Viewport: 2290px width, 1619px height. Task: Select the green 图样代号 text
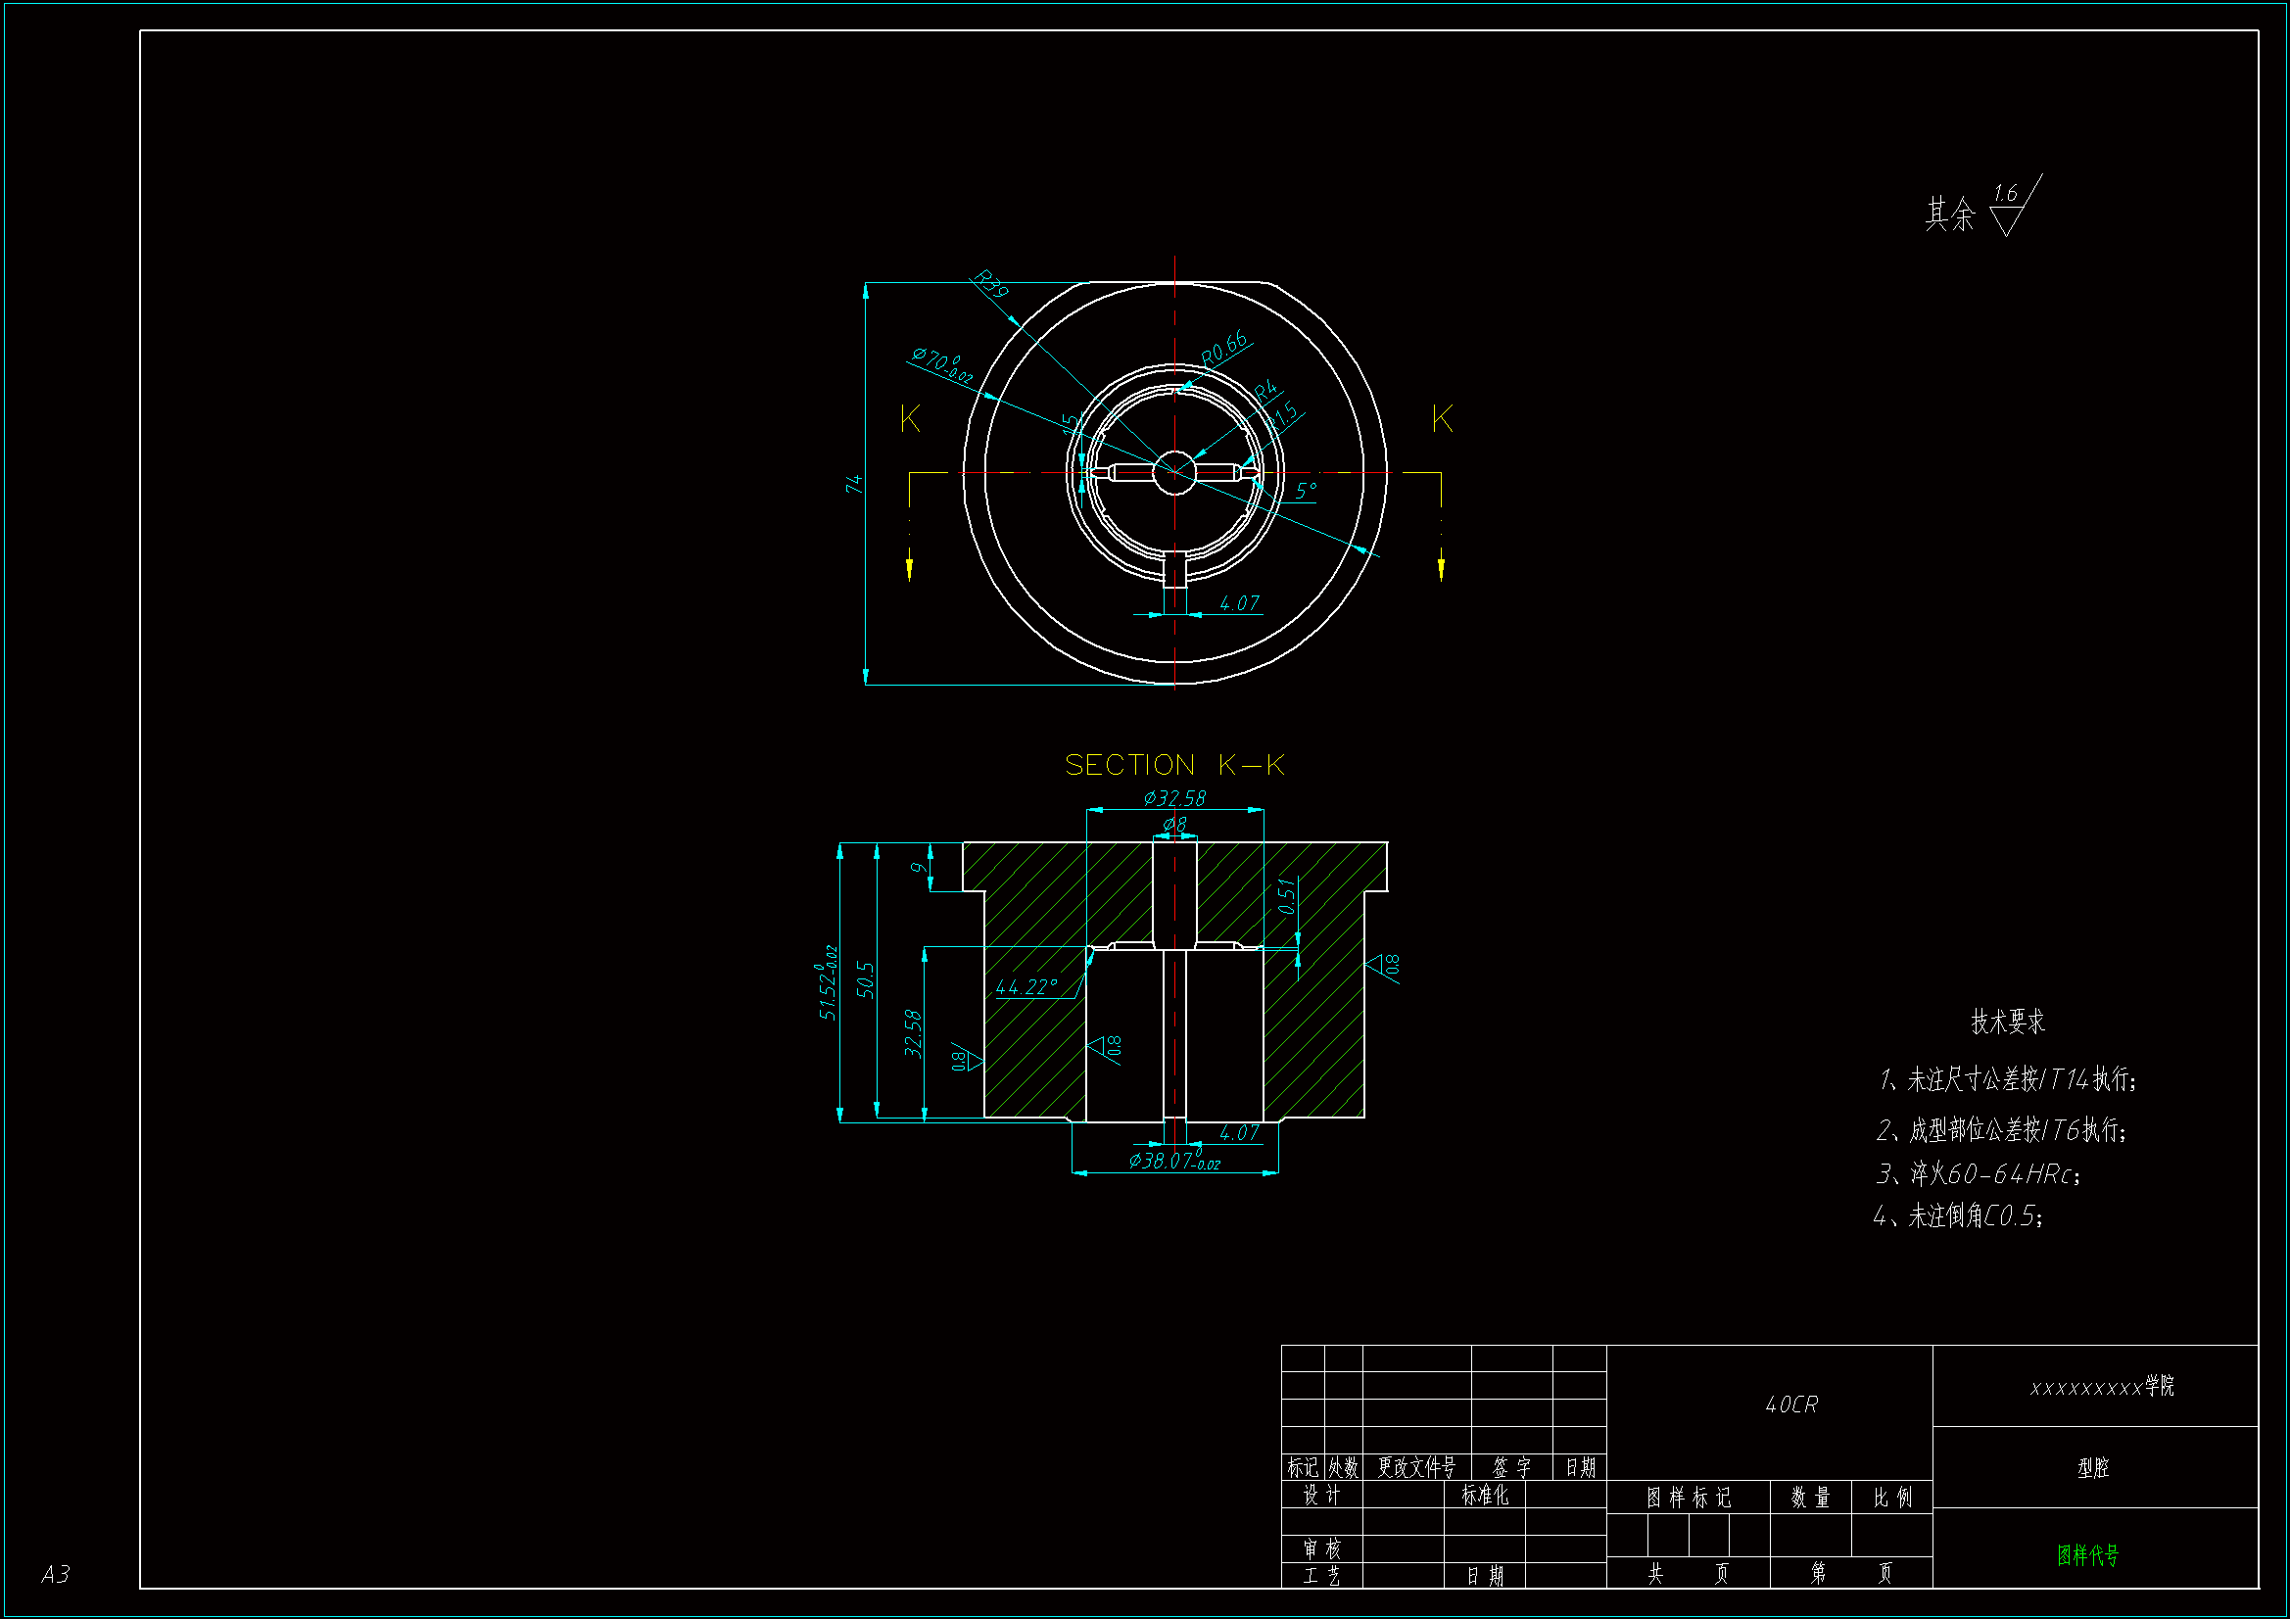pos(2086,1554)
